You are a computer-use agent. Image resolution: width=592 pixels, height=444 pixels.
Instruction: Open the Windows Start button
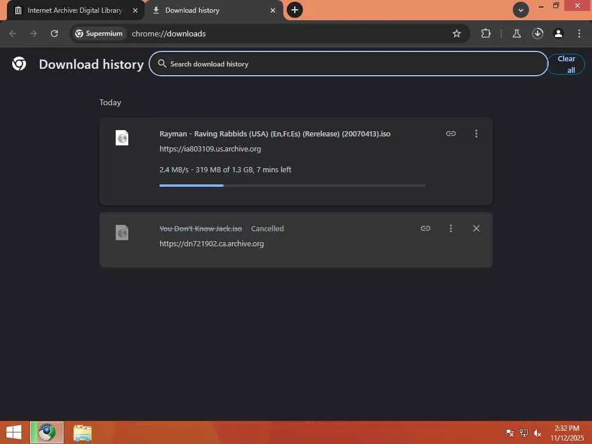point(14,432)
